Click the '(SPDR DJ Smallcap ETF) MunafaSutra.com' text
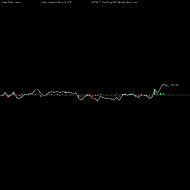 tap(114, 2)
